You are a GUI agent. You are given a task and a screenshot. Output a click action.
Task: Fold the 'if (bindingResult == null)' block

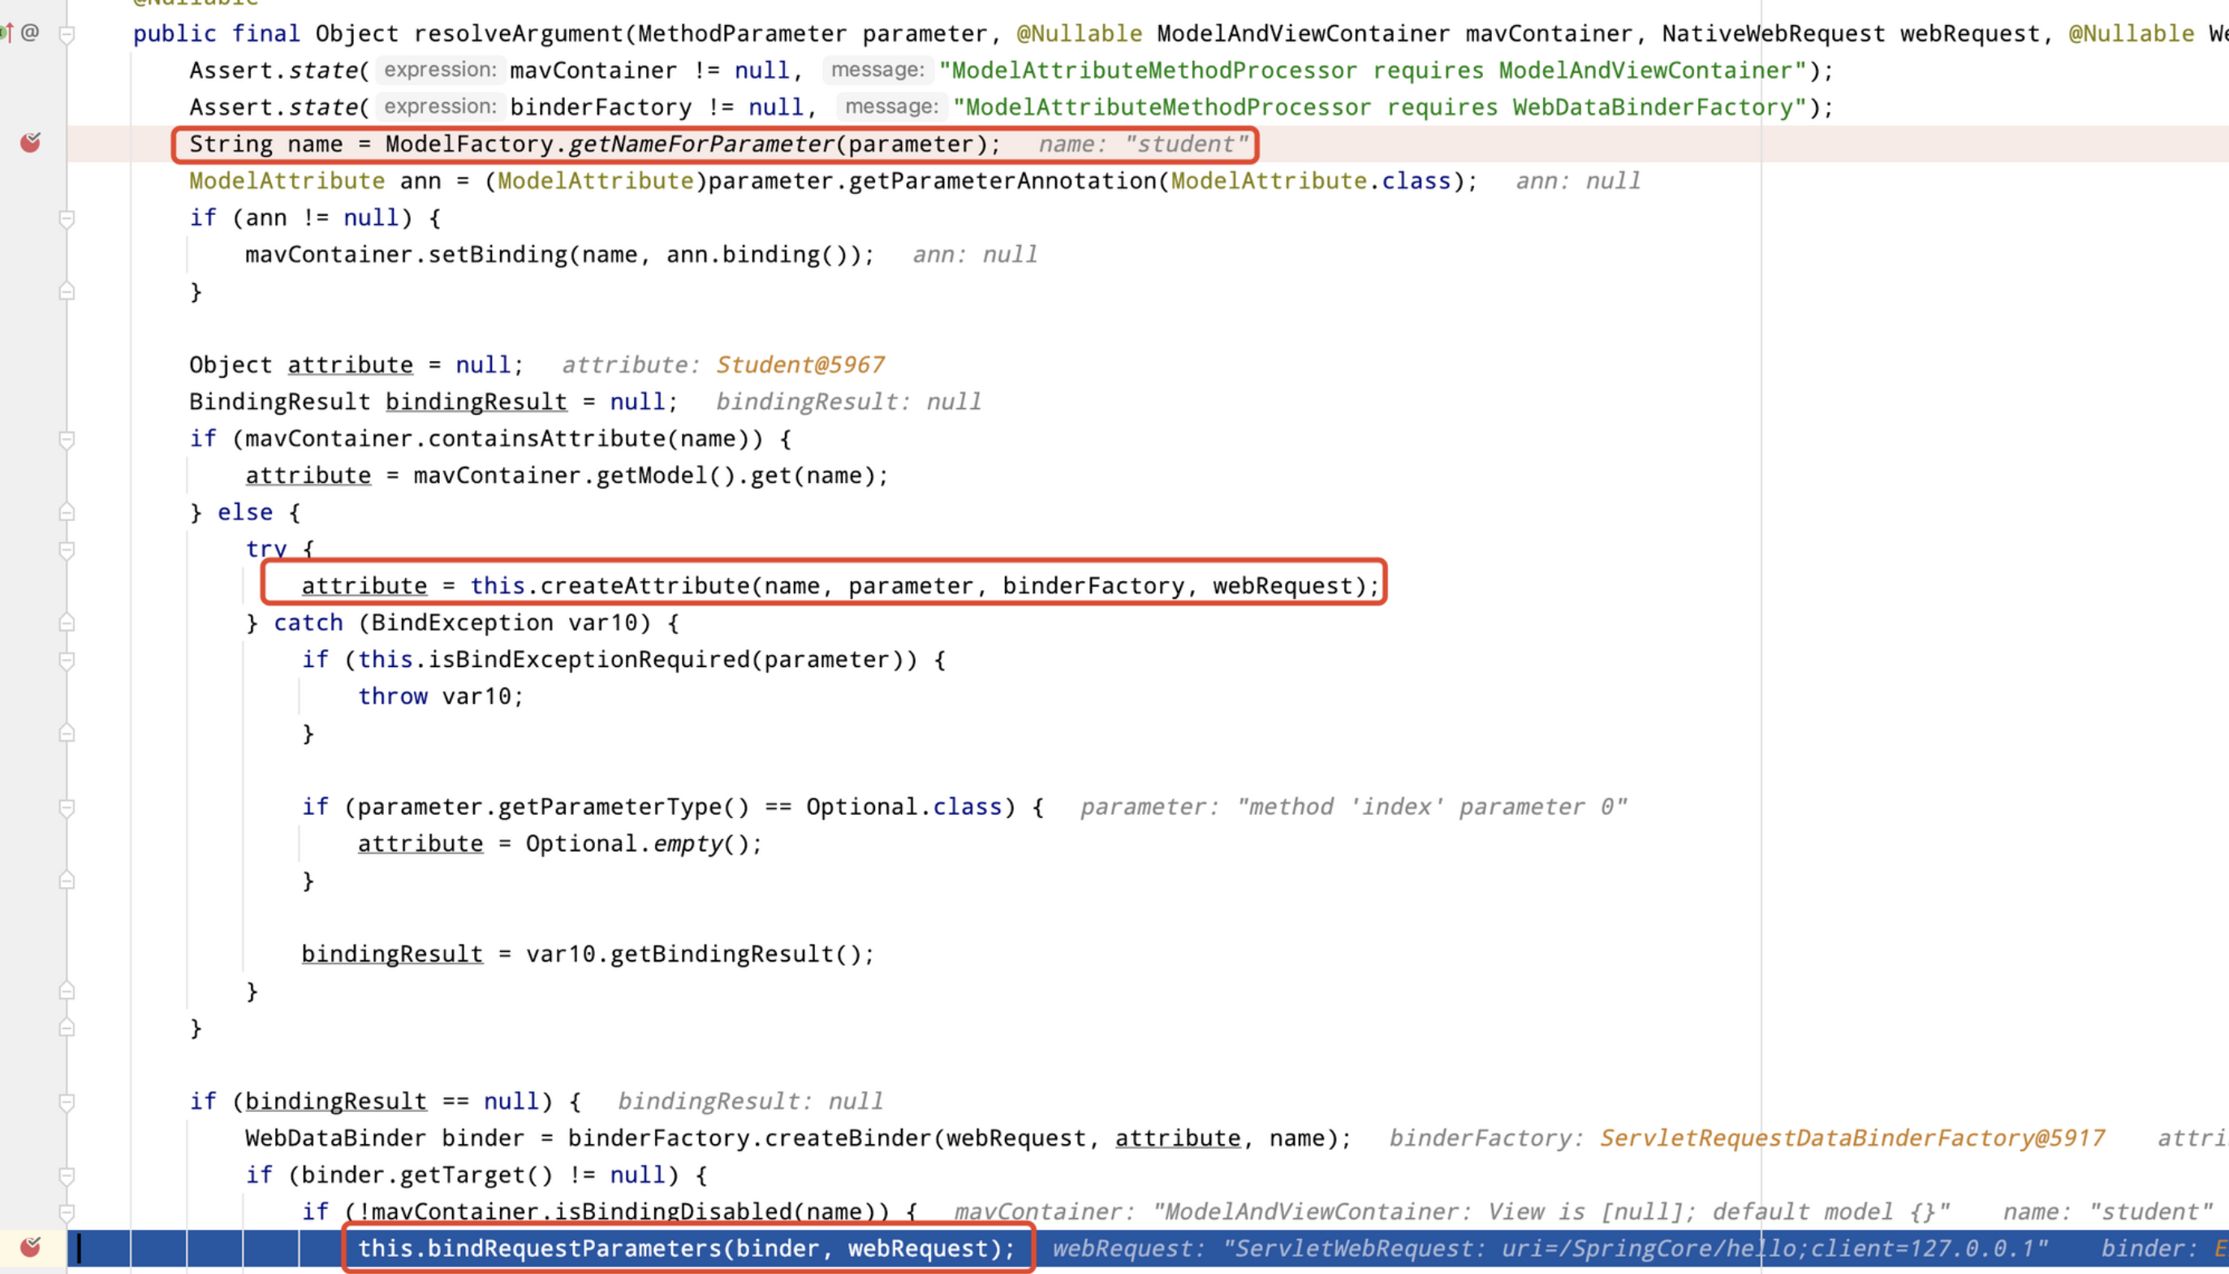click(67, 1102)
